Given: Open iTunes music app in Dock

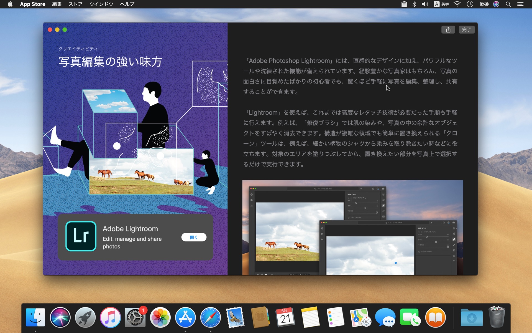Looking at the screenshot, I should click(x=110, y=317).
